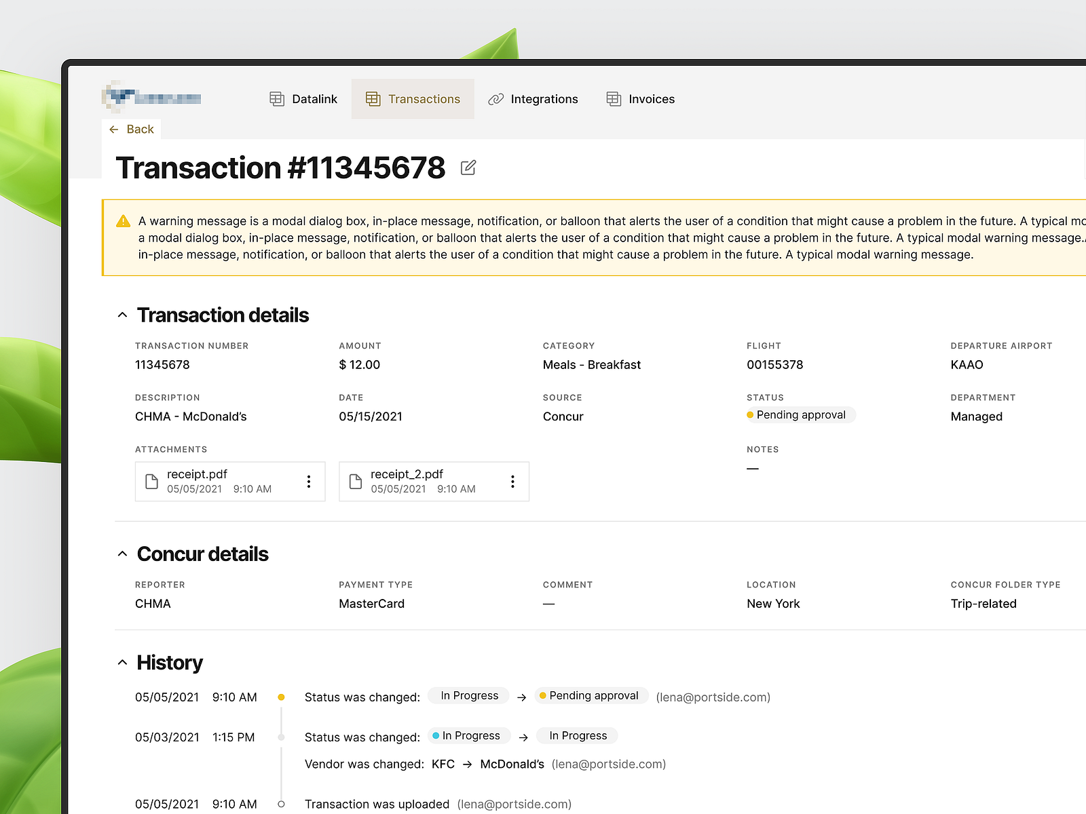The height and width of the screenshot is (814, 1086).
Task: Click the warning triangle in the alert banner
Action: (x=123, y=220)
